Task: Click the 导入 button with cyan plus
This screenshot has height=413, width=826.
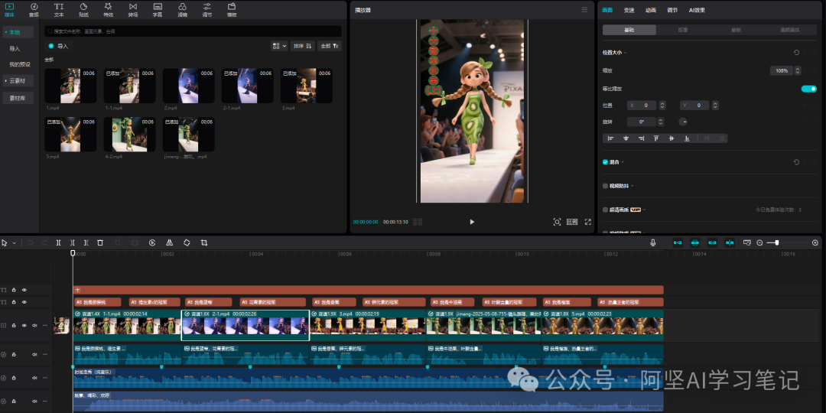Action: click(58, 47)
